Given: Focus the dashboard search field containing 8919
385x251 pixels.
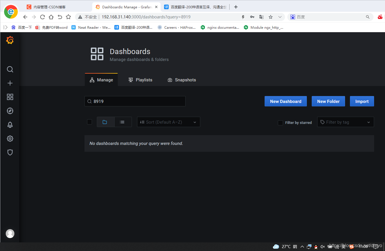Looking at the screenshot, I should (x=135, y=101).
